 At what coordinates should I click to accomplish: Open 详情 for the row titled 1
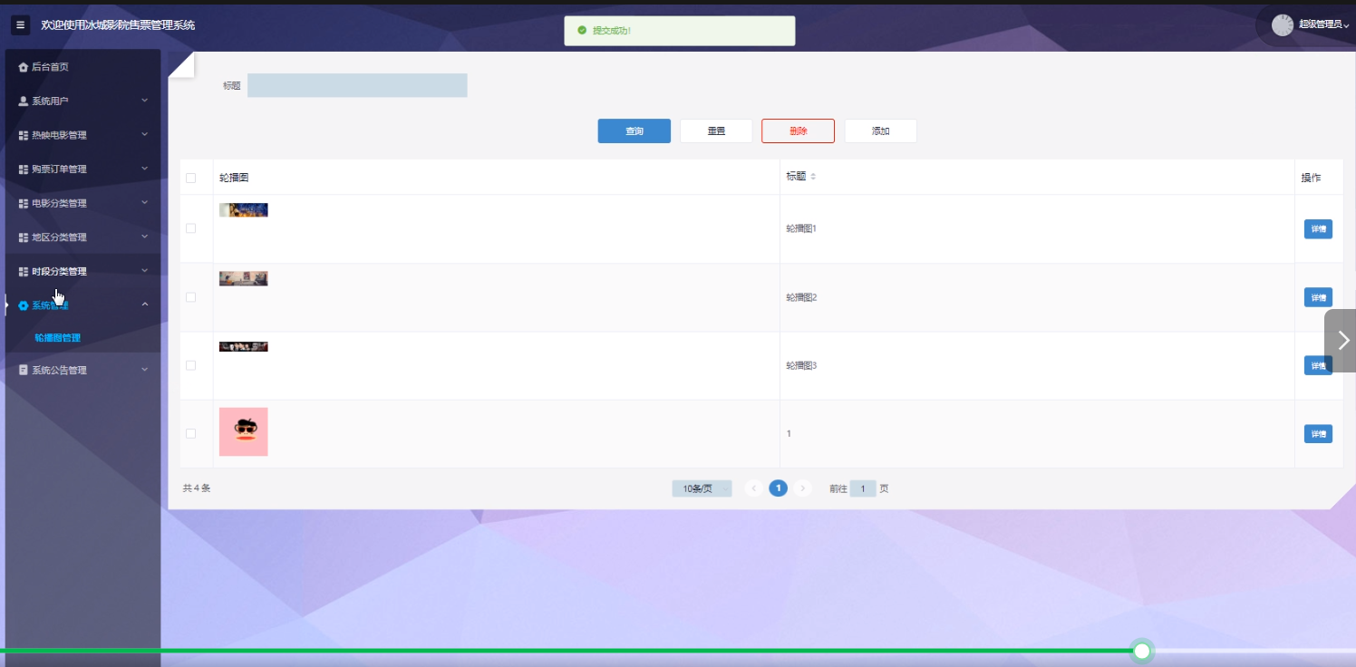[1318, 434]
